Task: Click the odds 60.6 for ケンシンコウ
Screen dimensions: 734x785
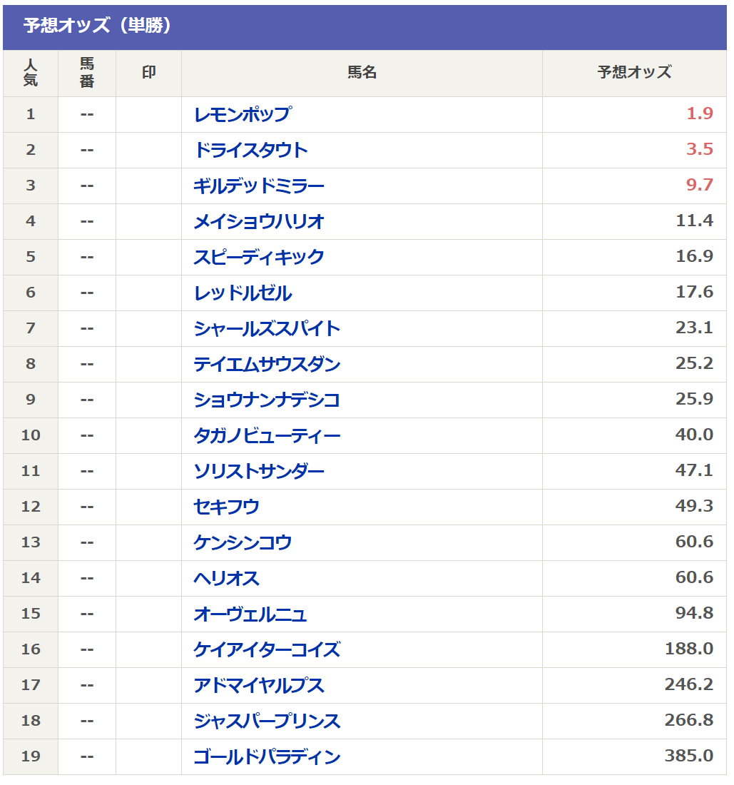Action: [x=695, y=542]
